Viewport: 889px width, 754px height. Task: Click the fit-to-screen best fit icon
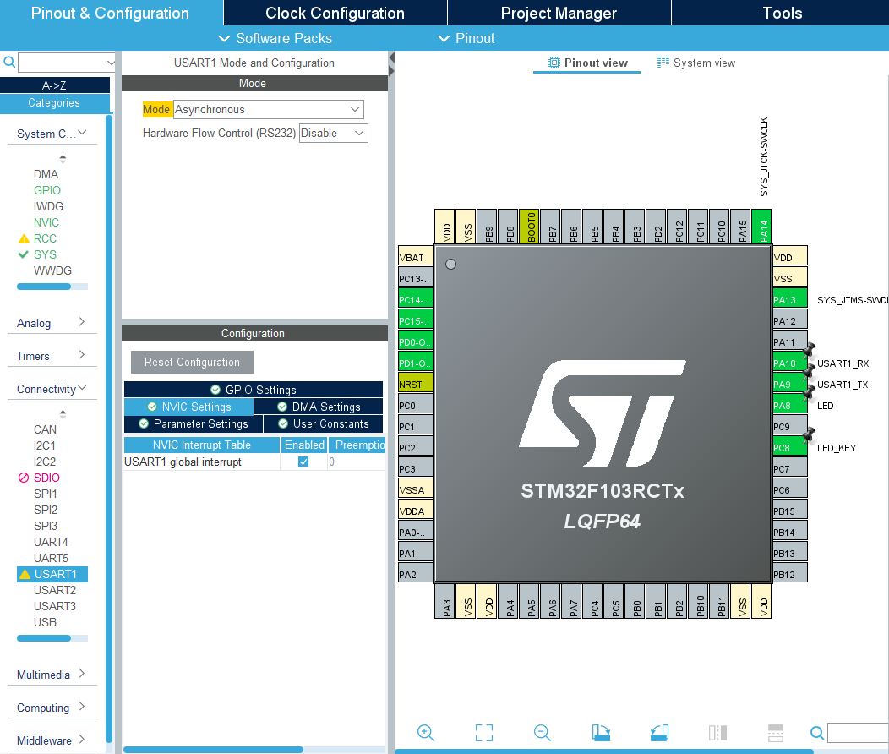tap(483, 733)
